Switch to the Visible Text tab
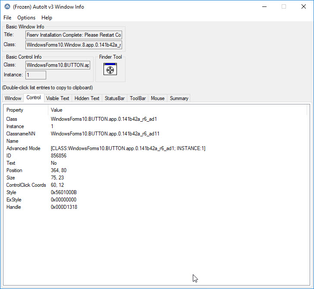 57,98
